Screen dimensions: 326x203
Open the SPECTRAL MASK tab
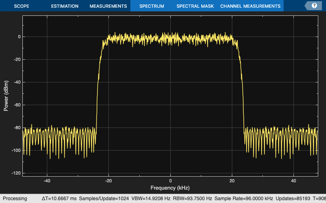[195, 6]
